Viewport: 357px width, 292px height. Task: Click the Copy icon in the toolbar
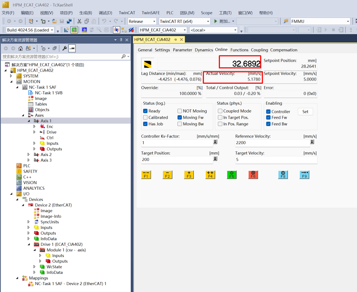click(x=87, y=21)
